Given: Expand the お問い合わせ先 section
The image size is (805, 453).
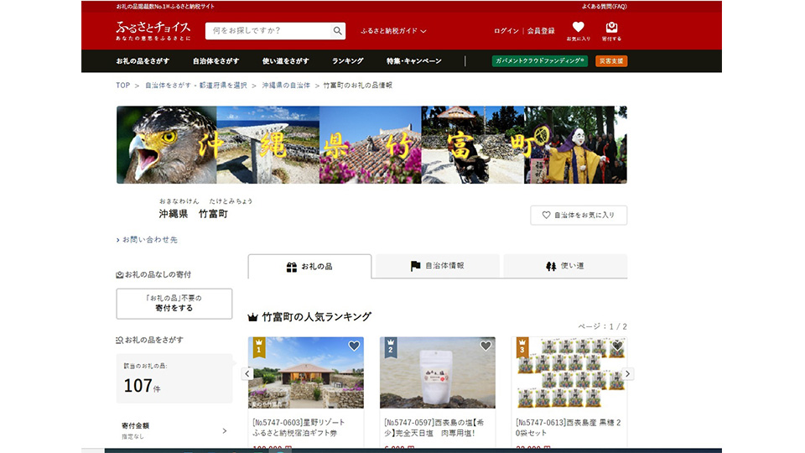Looking at the screenshot, I should [148, 240].
